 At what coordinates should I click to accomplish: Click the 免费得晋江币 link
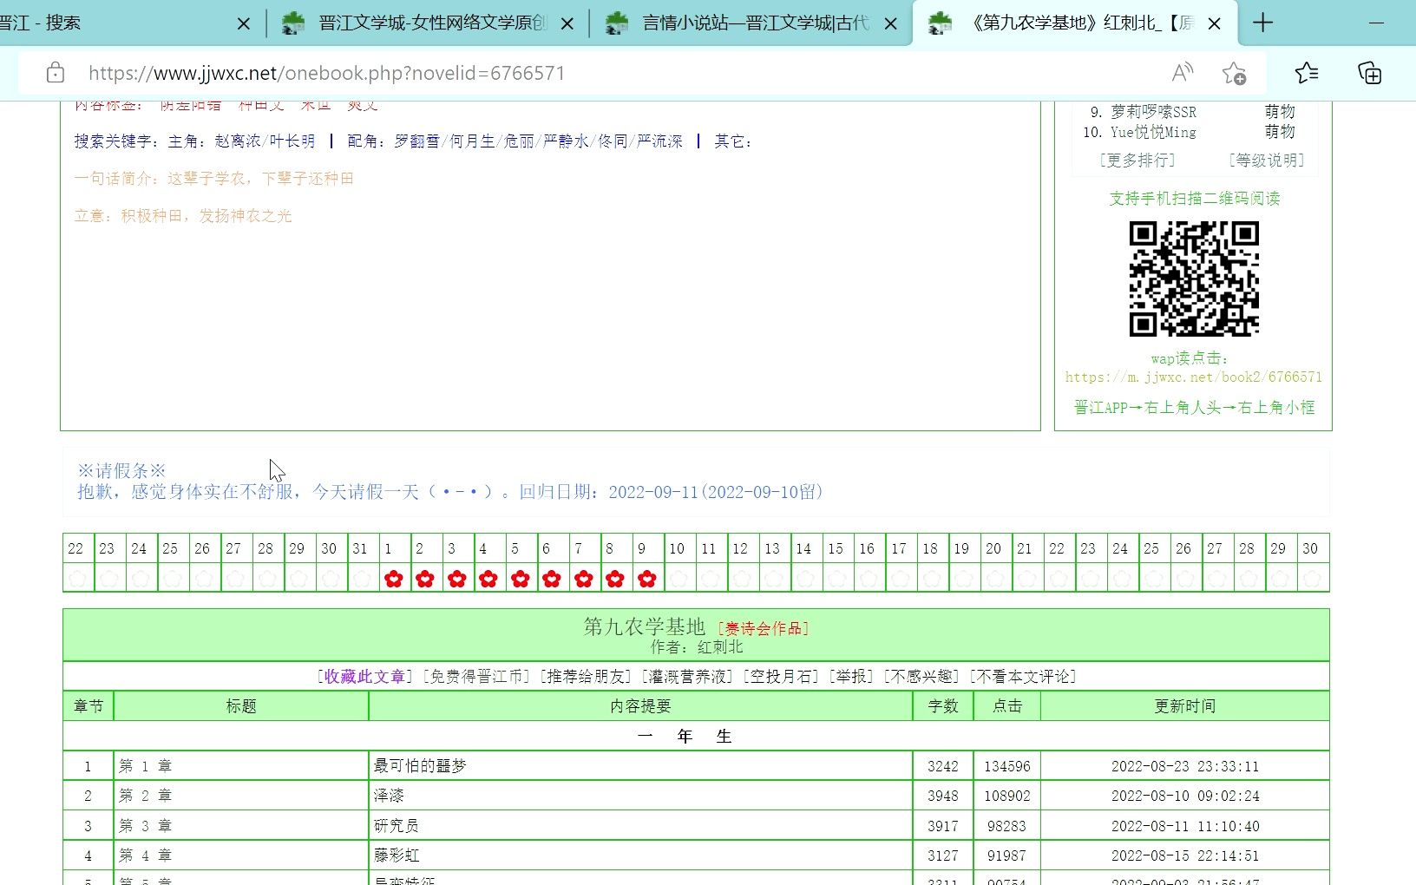click(477, 677)
